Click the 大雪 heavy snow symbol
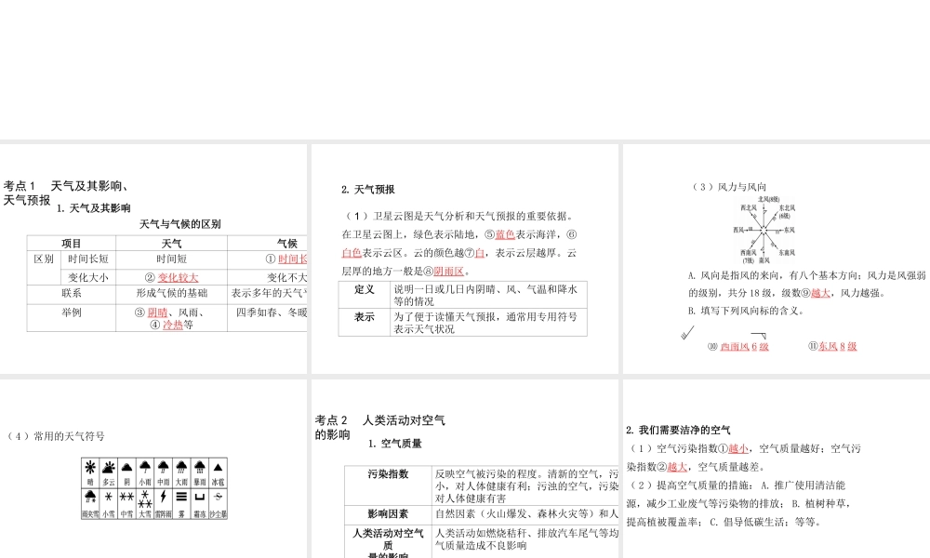Screen dimensions: 930x558 click(145, 498)
